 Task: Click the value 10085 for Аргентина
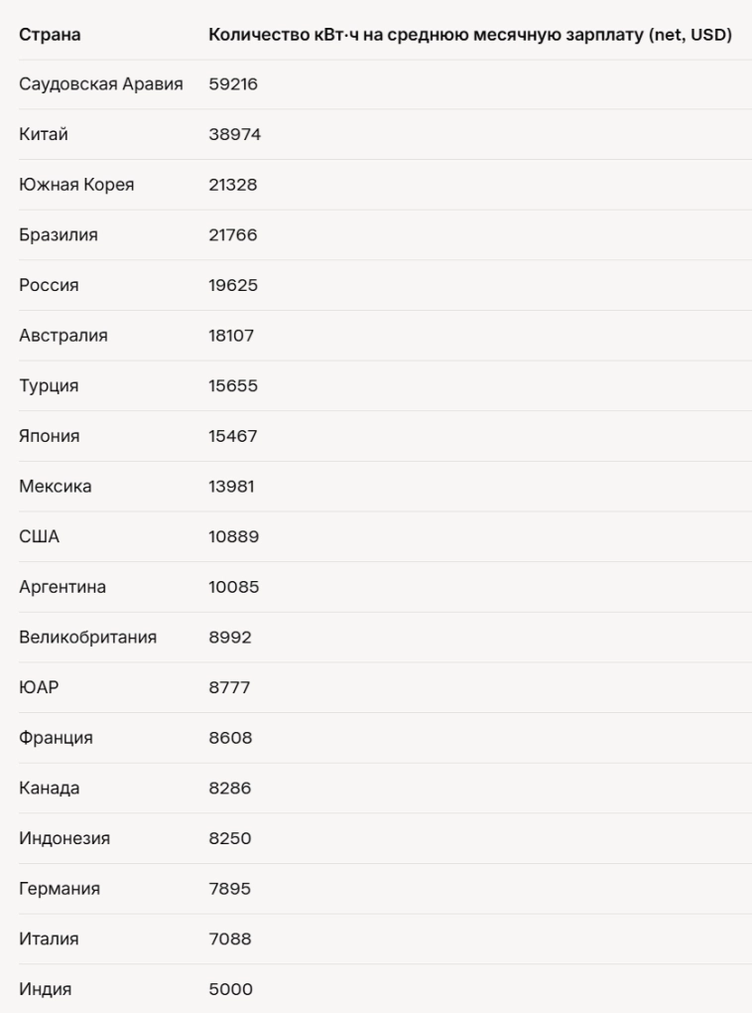[234, 587]
